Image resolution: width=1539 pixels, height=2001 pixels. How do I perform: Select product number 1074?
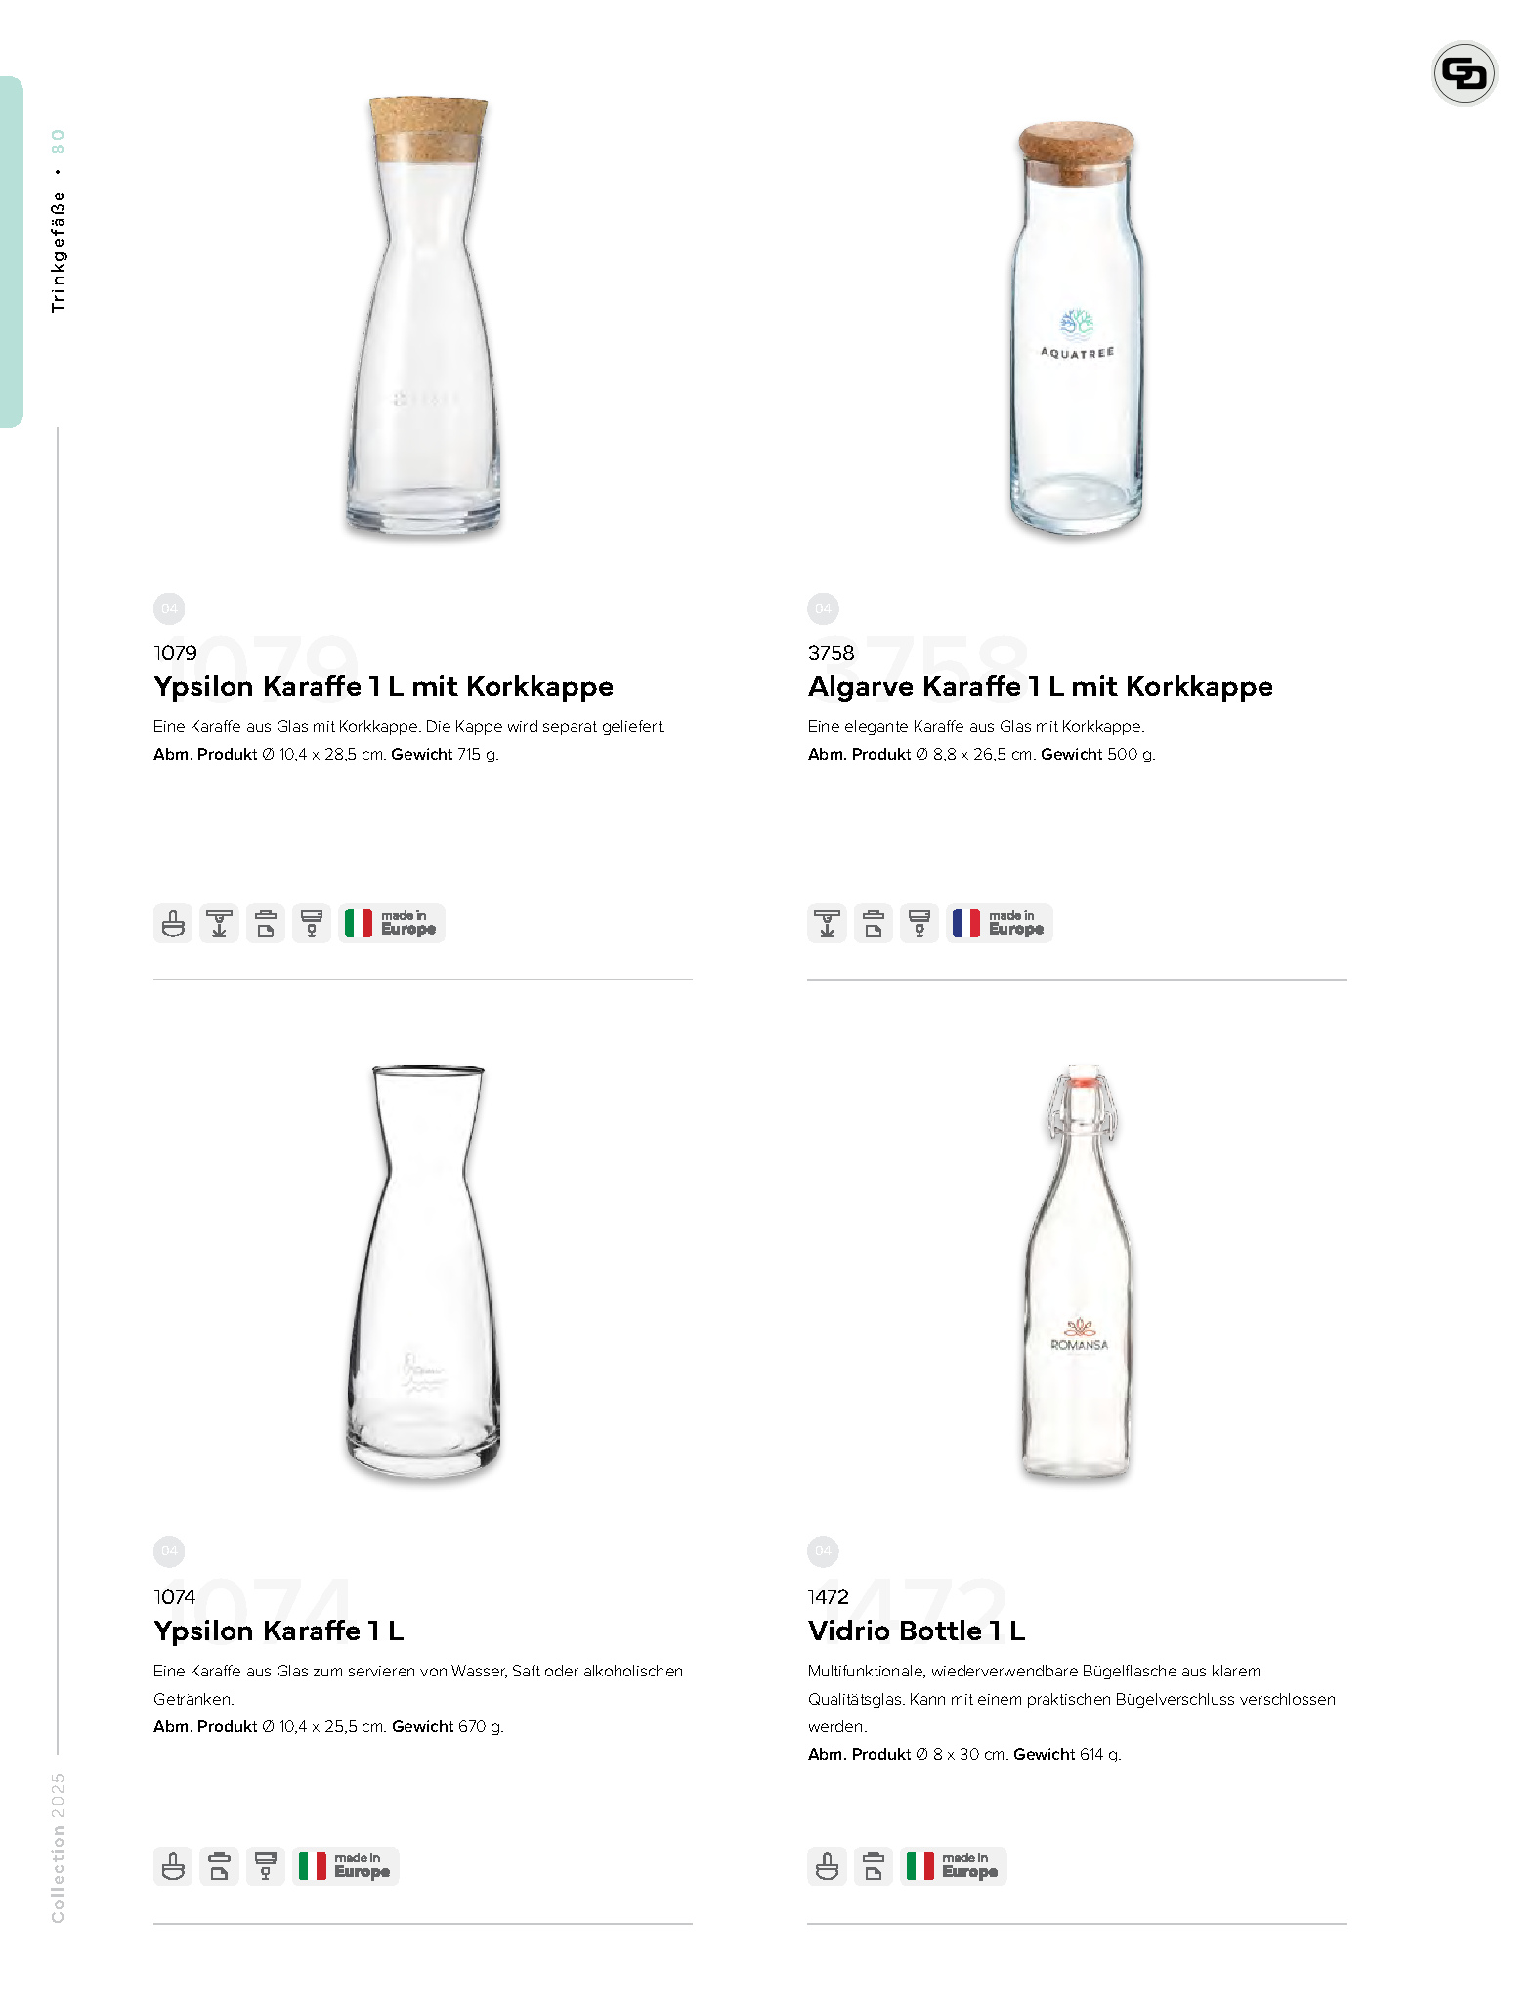point(174,1596)
